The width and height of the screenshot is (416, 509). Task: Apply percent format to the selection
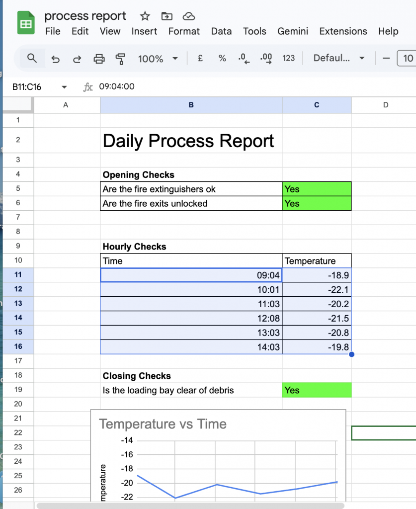click(x=222, y=59)
